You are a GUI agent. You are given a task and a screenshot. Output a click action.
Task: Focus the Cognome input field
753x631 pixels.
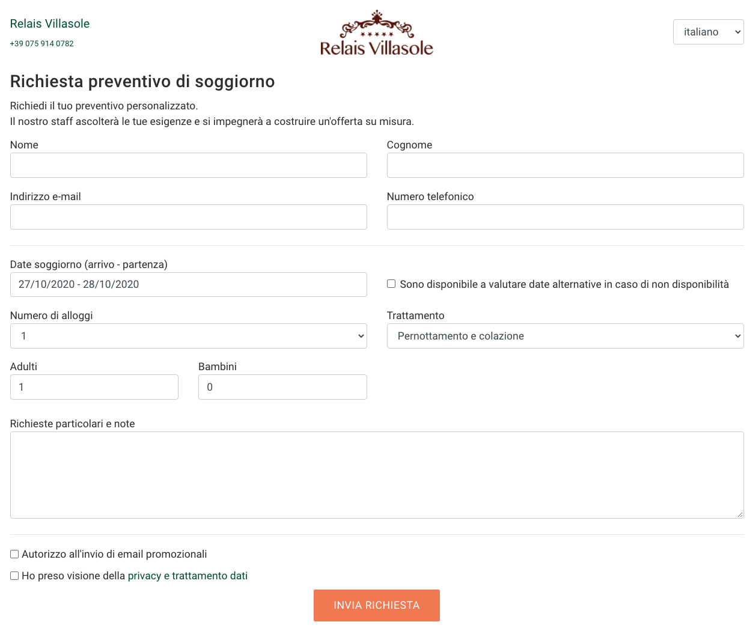[x=565, y=165]
